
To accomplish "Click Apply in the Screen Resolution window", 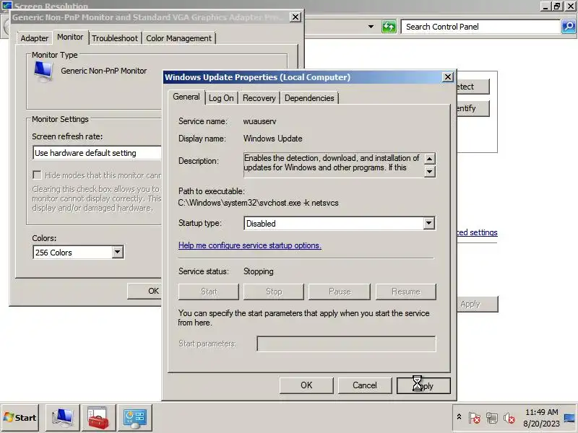I will (478, 304).
